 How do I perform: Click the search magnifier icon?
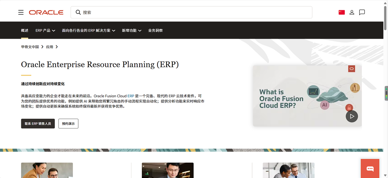(x=78, y=12)
